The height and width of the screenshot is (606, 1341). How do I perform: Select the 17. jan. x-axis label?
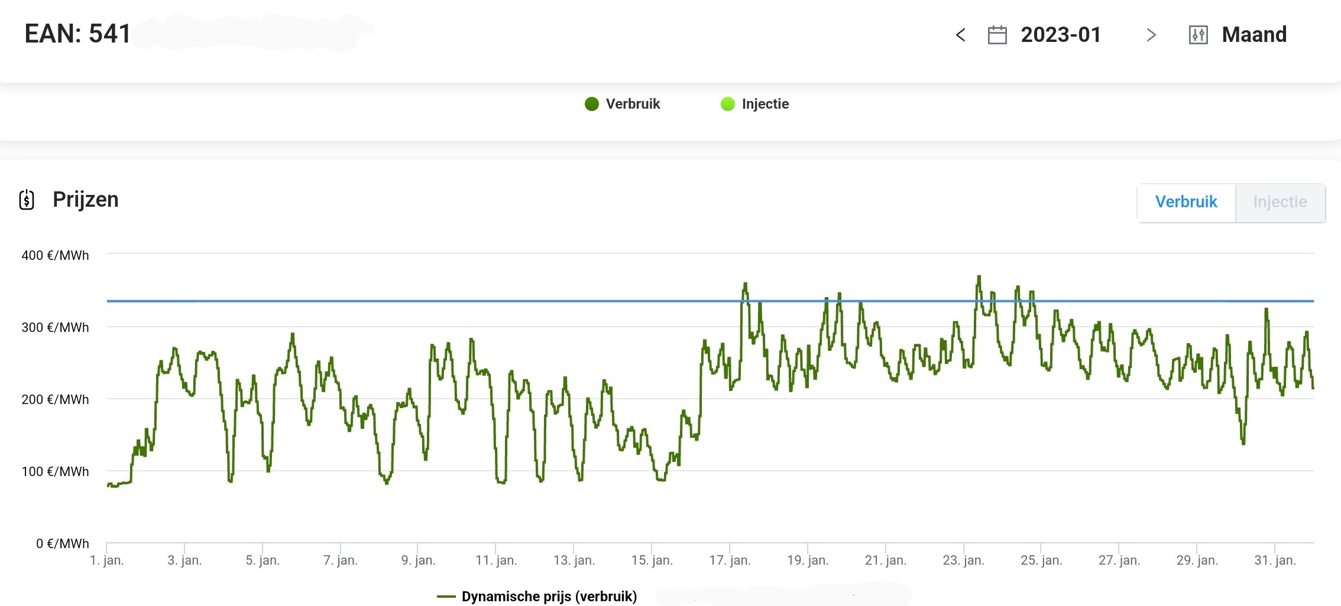coord(730,560)
